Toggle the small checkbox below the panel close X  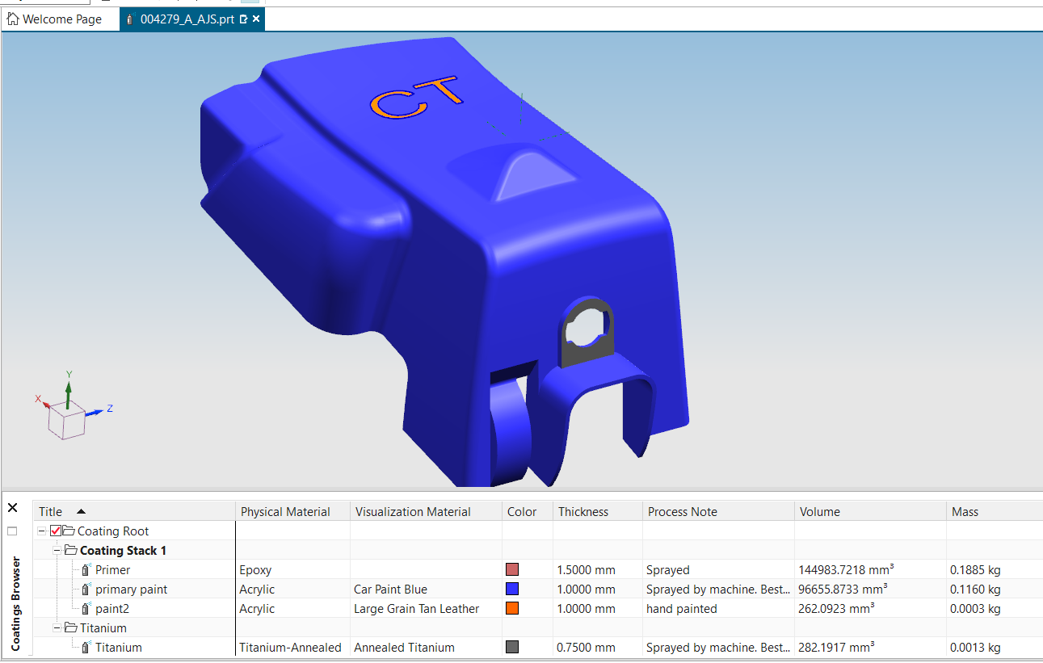12,531
